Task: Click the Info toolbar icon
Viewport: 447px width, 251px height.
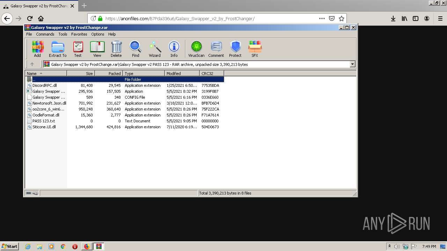Action: (x=174, y=49)
